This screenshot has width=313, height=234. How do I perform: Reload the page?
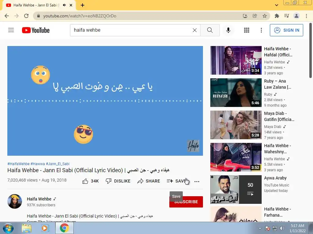(26, 16)
